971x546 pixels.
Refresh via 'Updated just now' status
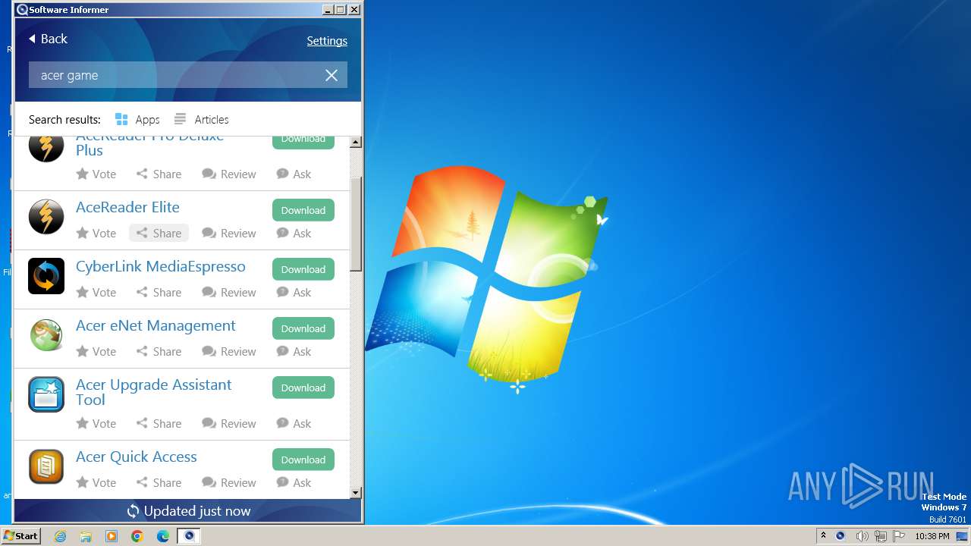(x=188, y=511)
